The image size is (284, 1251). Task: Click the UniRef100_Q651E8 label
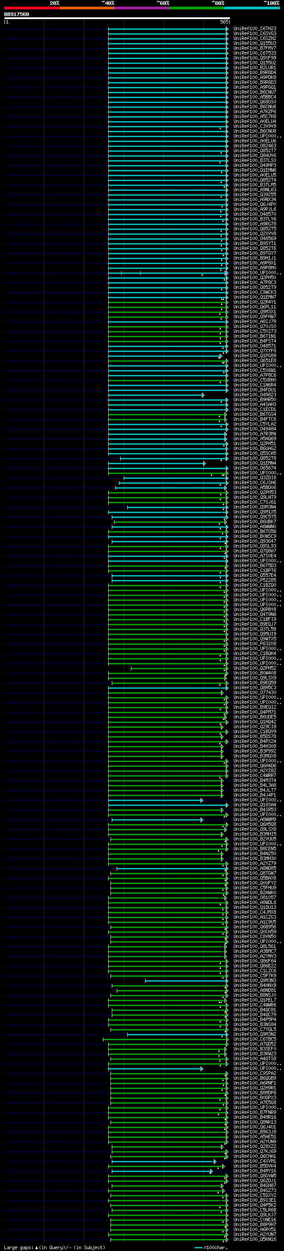tap(255, 360)
